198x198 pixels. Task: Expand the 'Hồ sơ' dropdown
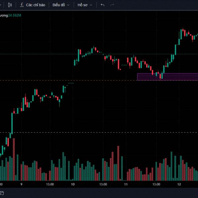tap(85, 5)
